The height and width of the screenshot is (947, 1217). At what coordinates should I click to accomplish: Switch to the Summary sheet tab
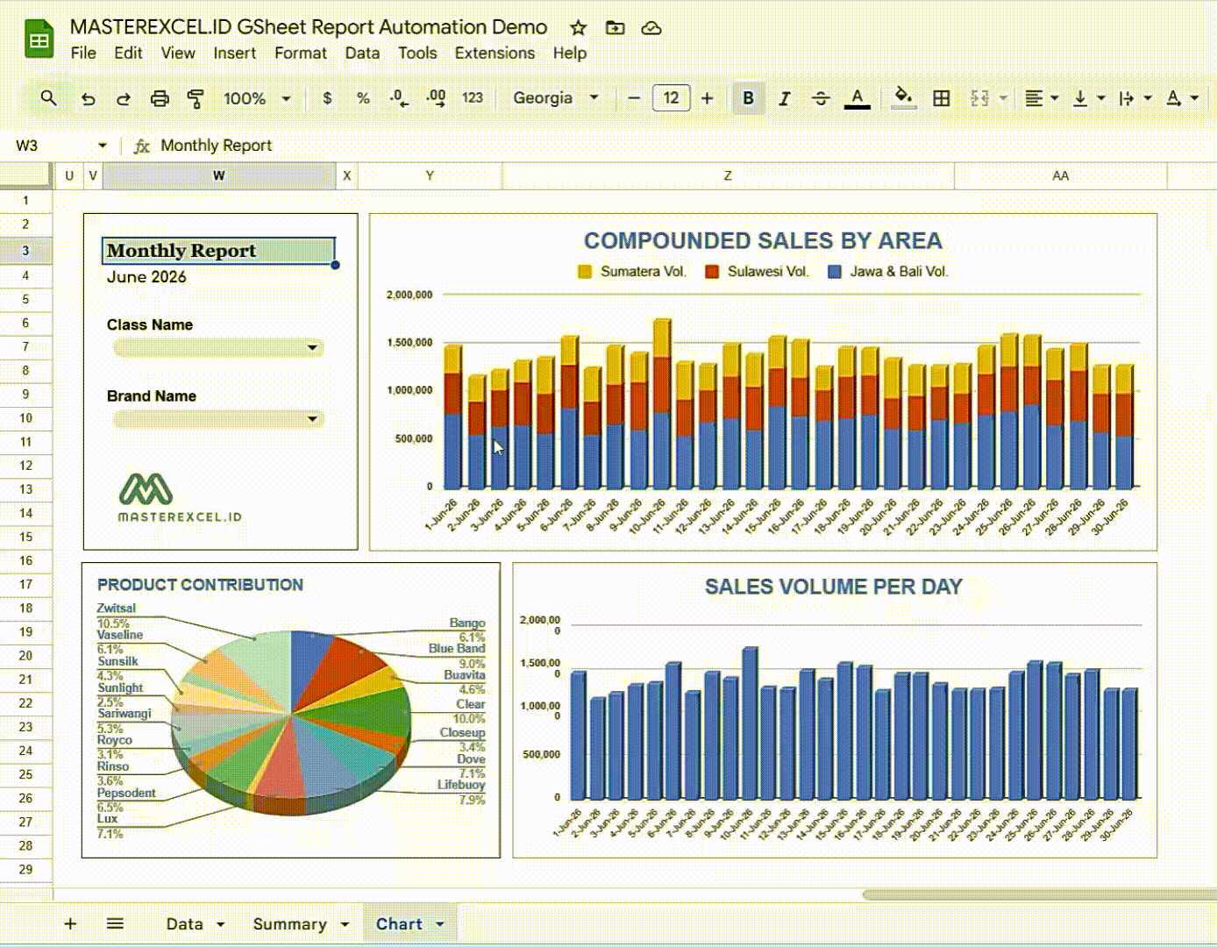[289, 923]
